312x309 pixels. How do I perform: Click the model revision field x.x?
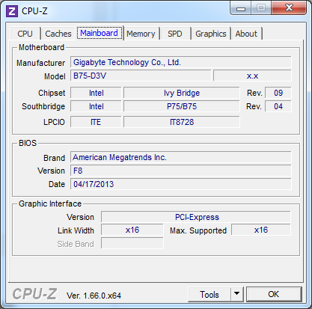(252, 76)
